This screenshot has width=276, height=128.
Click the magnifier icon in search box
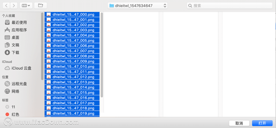point(190,6)
